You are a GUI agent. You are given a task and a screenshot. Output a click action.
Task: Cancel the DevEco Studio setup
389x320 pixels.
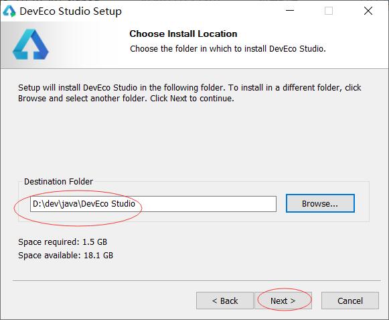(x=350, y=301)
